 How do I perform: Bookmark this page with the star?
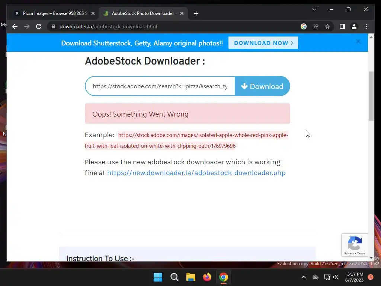[x=327, y=26]
